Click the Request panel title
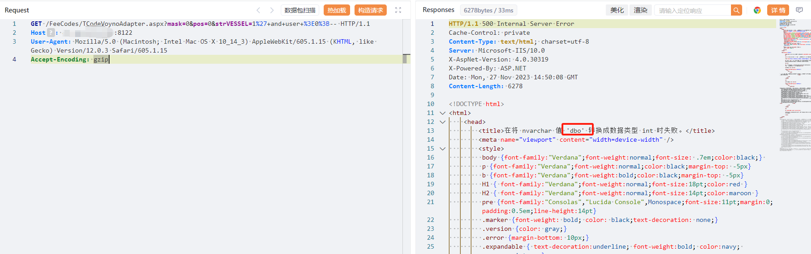The width and height of the screenshot is (811, 254). pos(17,10)
